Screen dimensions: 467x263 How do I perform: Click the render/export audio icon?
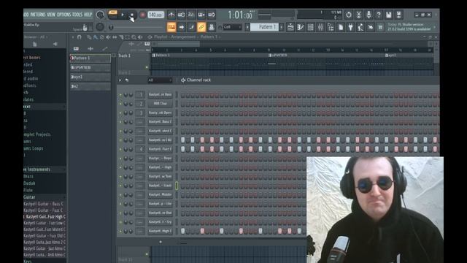tap(399, 15)
